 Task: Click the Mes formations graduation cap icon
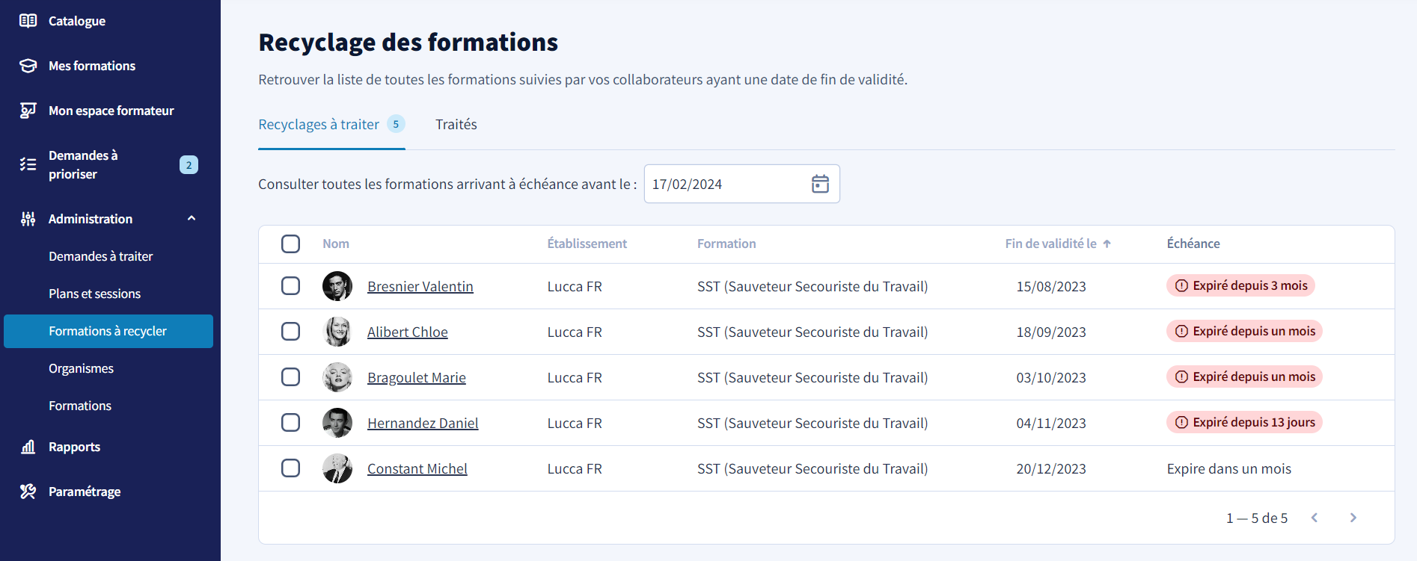28,66
